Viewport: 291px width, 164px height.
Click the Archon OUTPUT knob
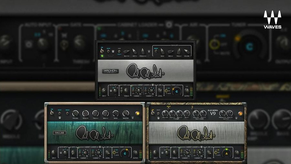tap(187, 90)
